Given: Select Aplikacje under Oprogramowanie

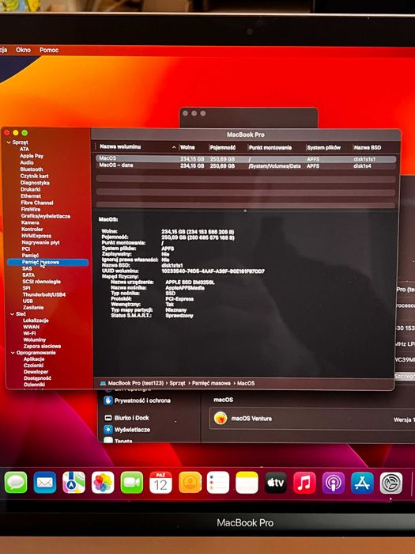Looking at the screenshot, I should 34,359.
